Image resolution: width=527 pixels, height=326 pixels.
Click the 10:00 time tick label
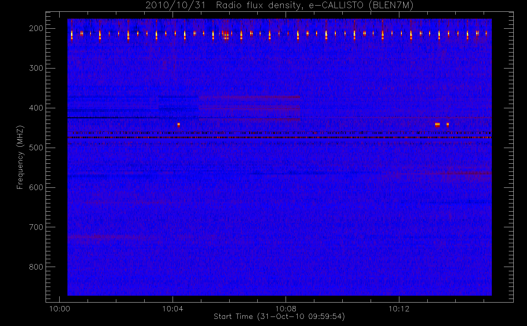[60, 309]
